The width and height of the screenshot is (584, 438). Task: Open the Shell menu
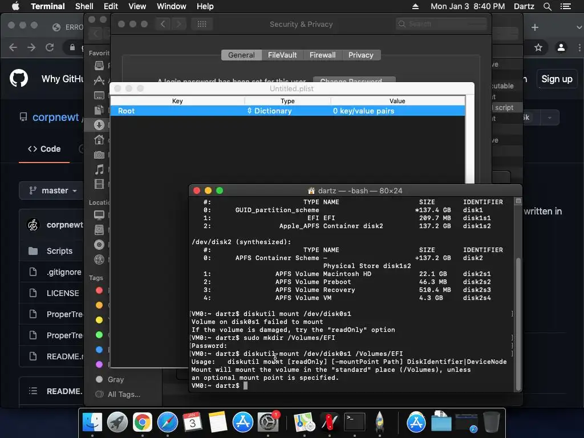[x=84, y=6]
